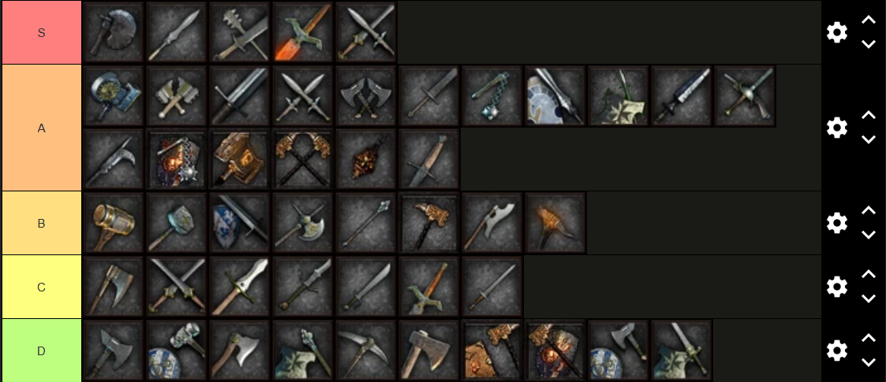Open settings gear for S tier
Screen dimensions: 886x382
pyautogui.click(x=837, y=32)
